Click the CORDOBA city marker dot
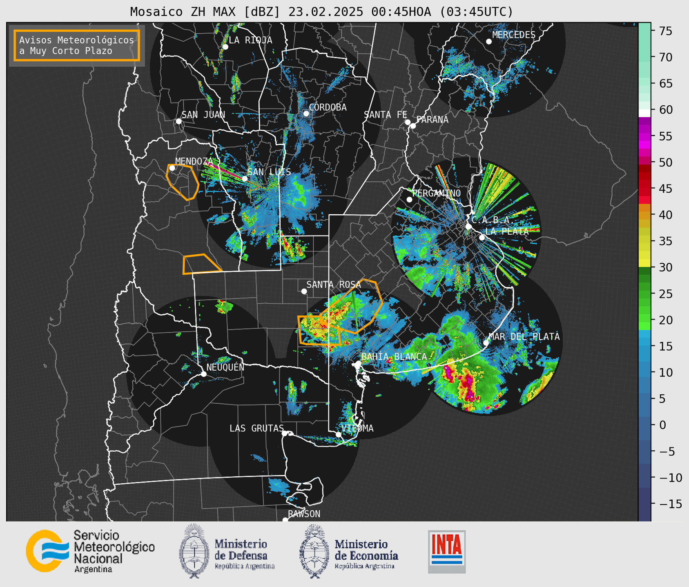Image resolution: width=689 pixels, height=587 pixels. [306, 113]
